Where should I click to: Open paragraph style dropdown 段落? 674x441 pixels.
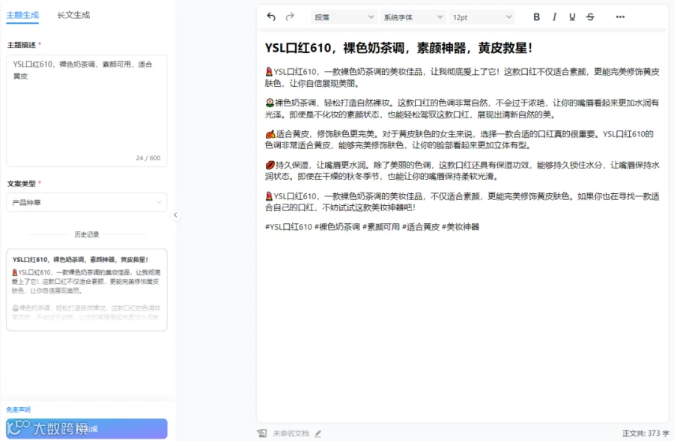tap(344, 17)
